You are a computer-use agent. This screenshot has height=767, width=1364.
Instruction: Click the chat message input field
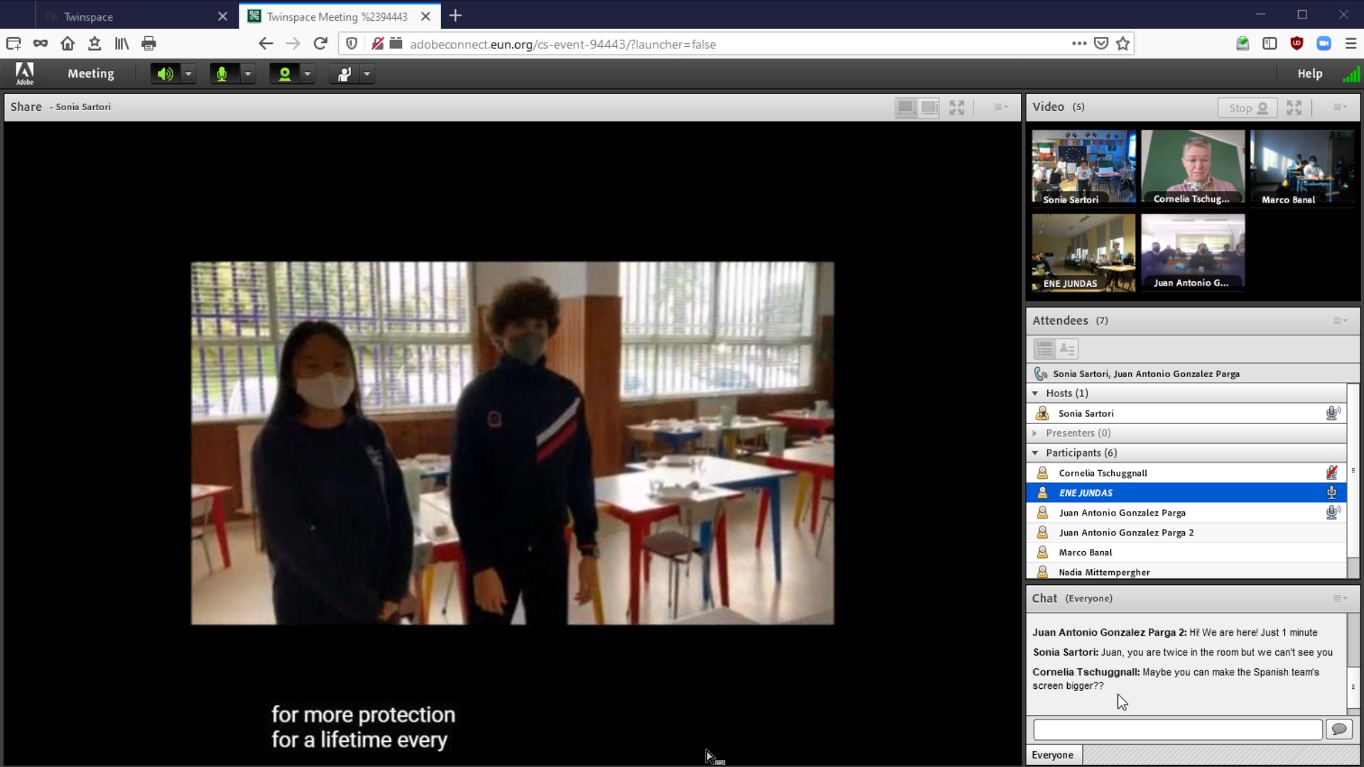[x=1177, y=729]
